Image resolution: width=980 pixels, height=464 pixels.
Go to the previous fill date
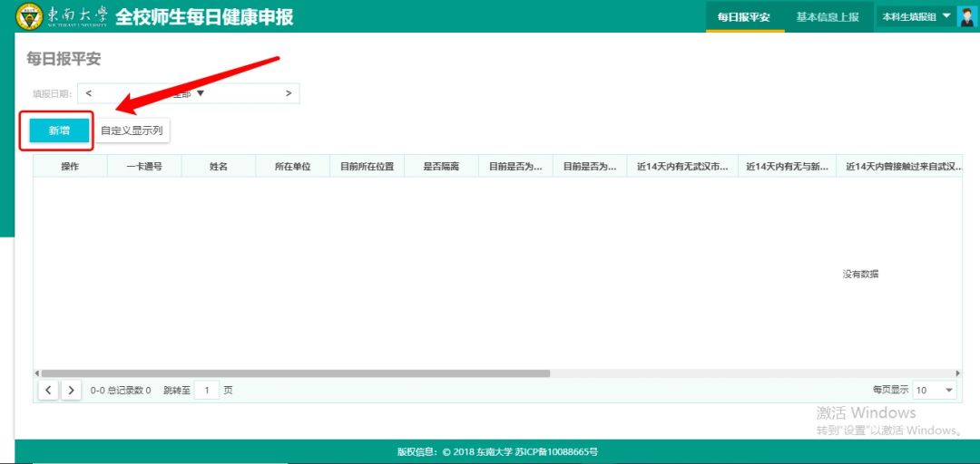(x=89, y=93)
